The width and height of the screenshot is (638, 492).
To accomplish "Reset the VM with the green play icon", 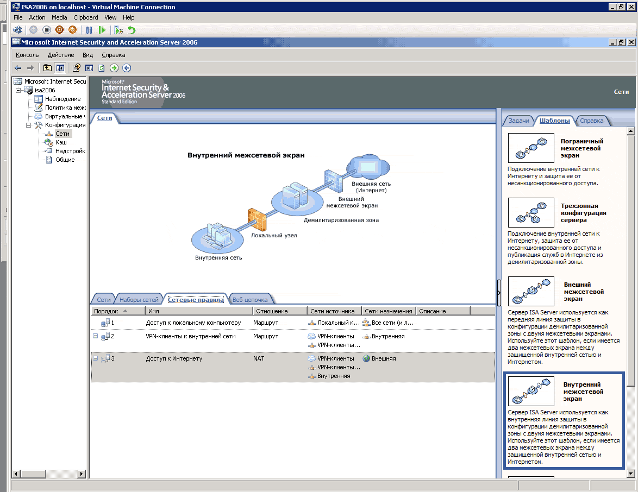I will click(x=102, y=30).
